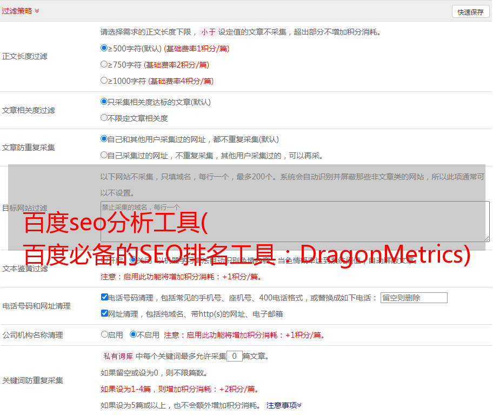Choose 自己采集过的网址 no-repeat only option
493x415 pixels.
(104, 155)
